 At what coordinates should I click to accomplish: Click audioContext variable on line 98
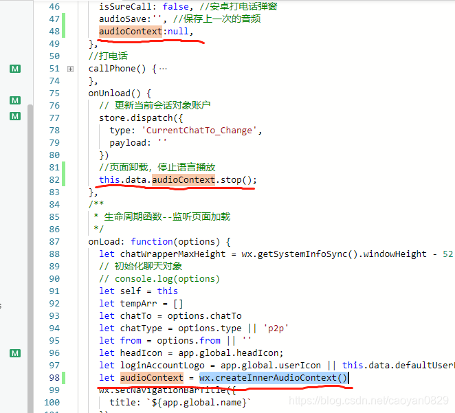coord(152,378)
